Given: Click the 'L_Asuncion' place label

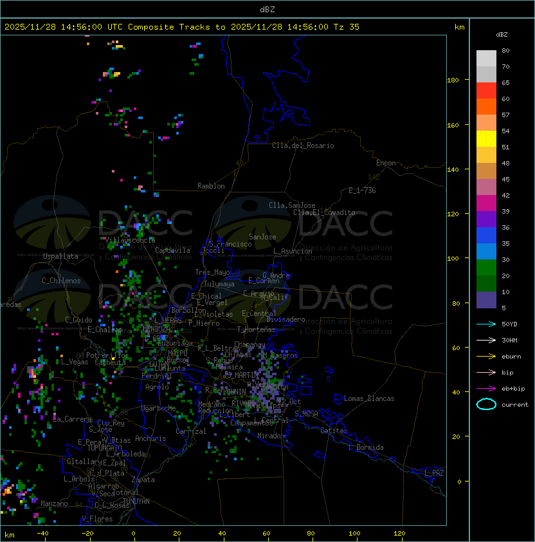Looking at the screenshot, I should pos(293,251).
